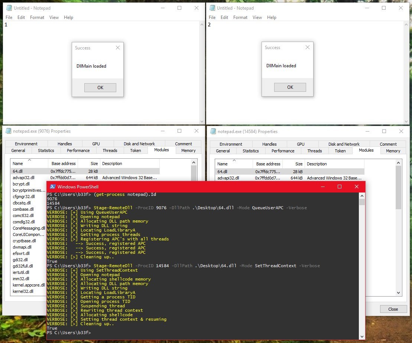Open View menu in right Notepad
The image size is (412, 343).
click(257, 17)
